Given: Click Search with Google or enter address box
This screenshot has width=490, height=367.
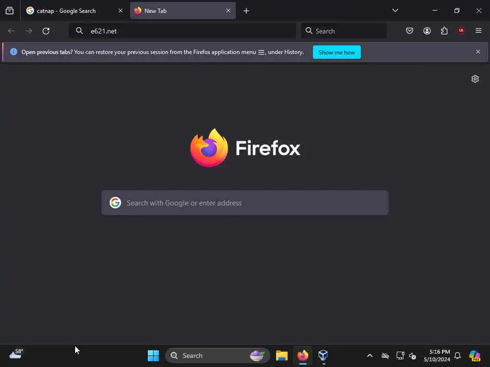Looking at the screenshot, I should [245, 203].
